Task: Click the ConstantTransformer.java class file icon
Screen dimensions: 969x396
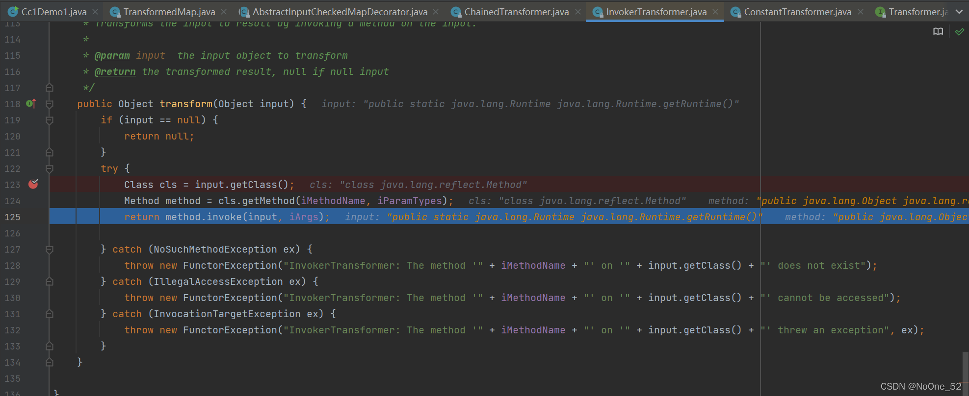Action: point(735,12)
